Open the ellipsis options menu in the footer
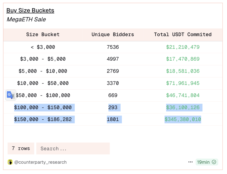Viewport: 227px width, 174px height. point(190,162)
